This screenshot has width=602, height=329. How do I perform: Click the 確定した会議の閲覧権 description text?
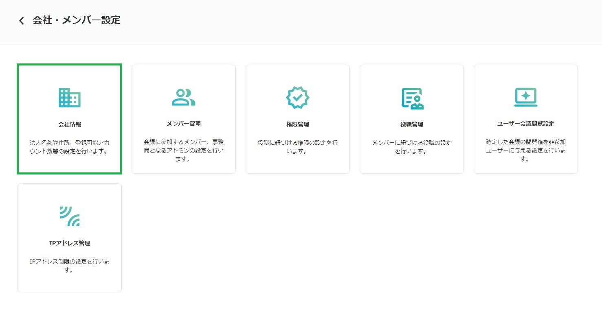pyautogui.click(x=525, y=150)
